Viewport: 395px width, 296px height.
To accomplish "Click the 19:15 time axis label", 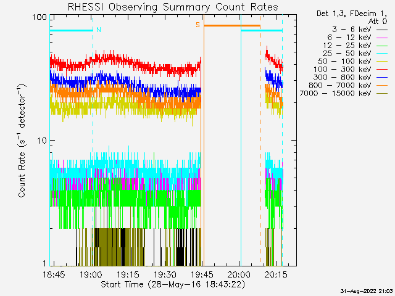I will [128, 274].
